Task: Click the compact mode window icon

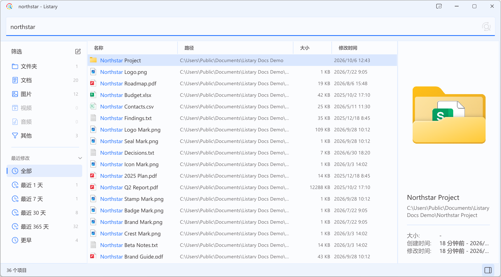Action: (439, 6)
